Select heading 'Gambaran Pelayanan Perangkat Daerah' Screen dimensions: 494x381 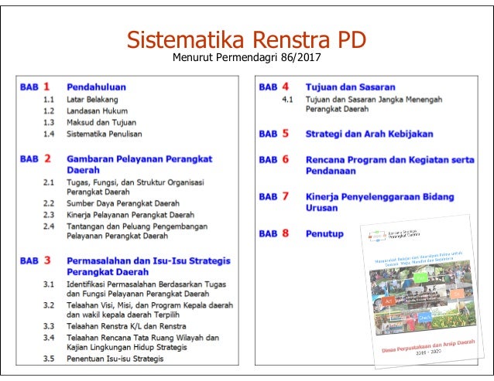pos(139,165)
